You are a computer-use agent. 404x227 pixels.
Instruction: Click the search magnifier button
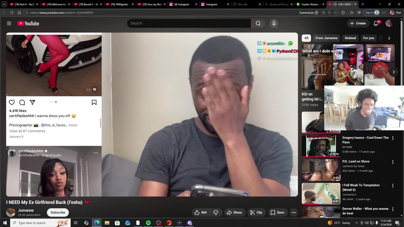(258, 23)
